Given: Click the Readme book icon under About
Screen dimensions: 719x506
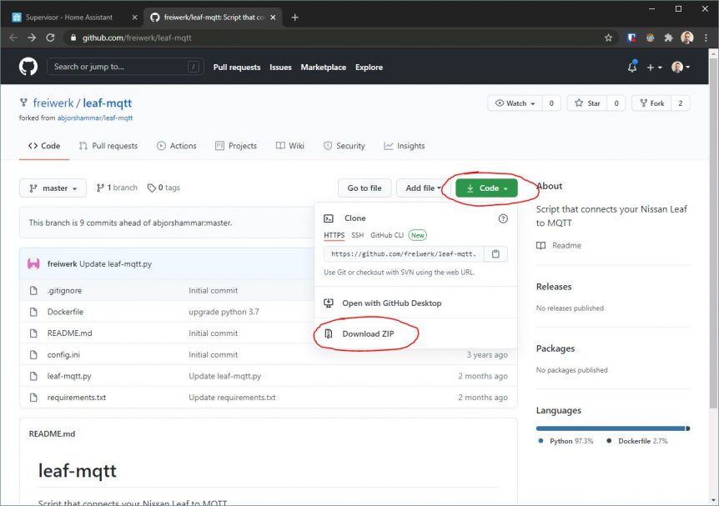Looking at the screenshot, I should [542, 245].
